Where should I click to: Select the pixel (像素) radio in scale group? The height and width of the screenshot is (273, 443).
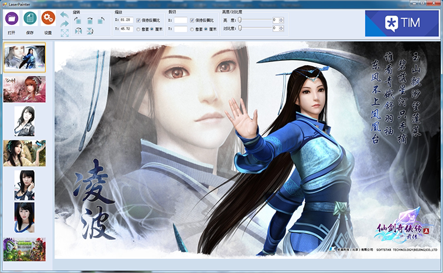pos(138,29)
